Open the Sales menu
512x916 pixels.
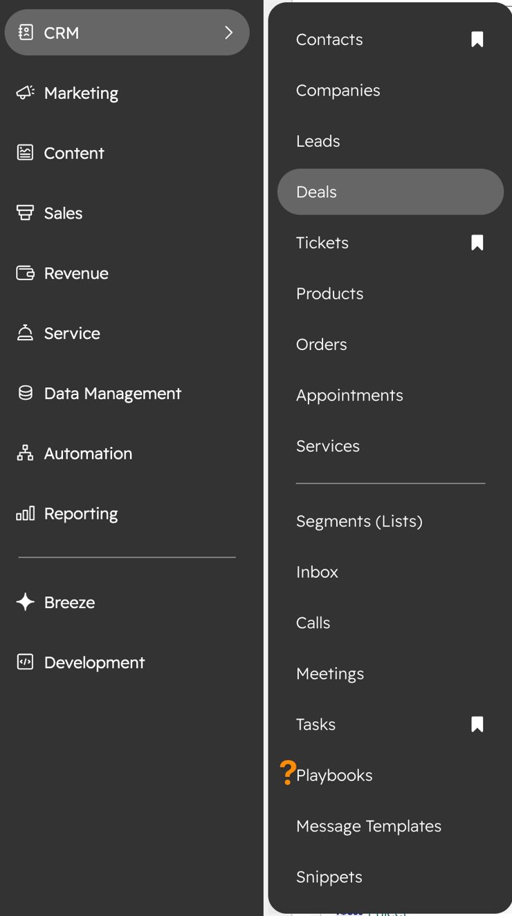click(x=127, y=213)
